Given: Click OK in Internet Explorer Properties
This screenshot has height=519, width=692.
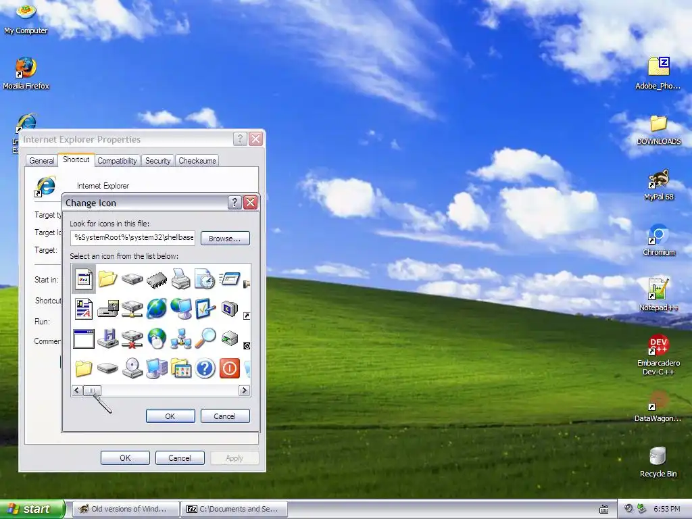Looking at the screenshot, I should 125,458.
